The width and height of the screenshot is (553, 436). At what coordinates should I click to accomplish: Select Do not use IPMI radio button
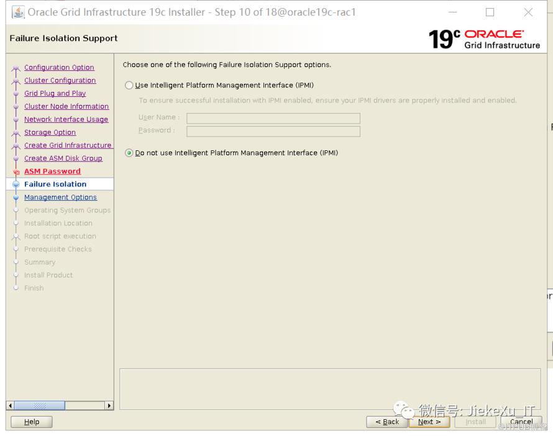point(129,153)
